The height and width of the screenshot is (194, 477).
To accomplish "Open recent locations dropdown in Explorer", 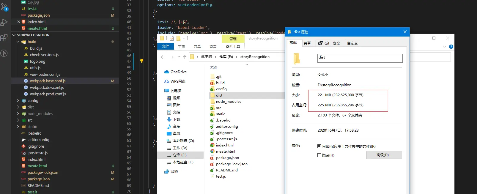I will (179, 57).
